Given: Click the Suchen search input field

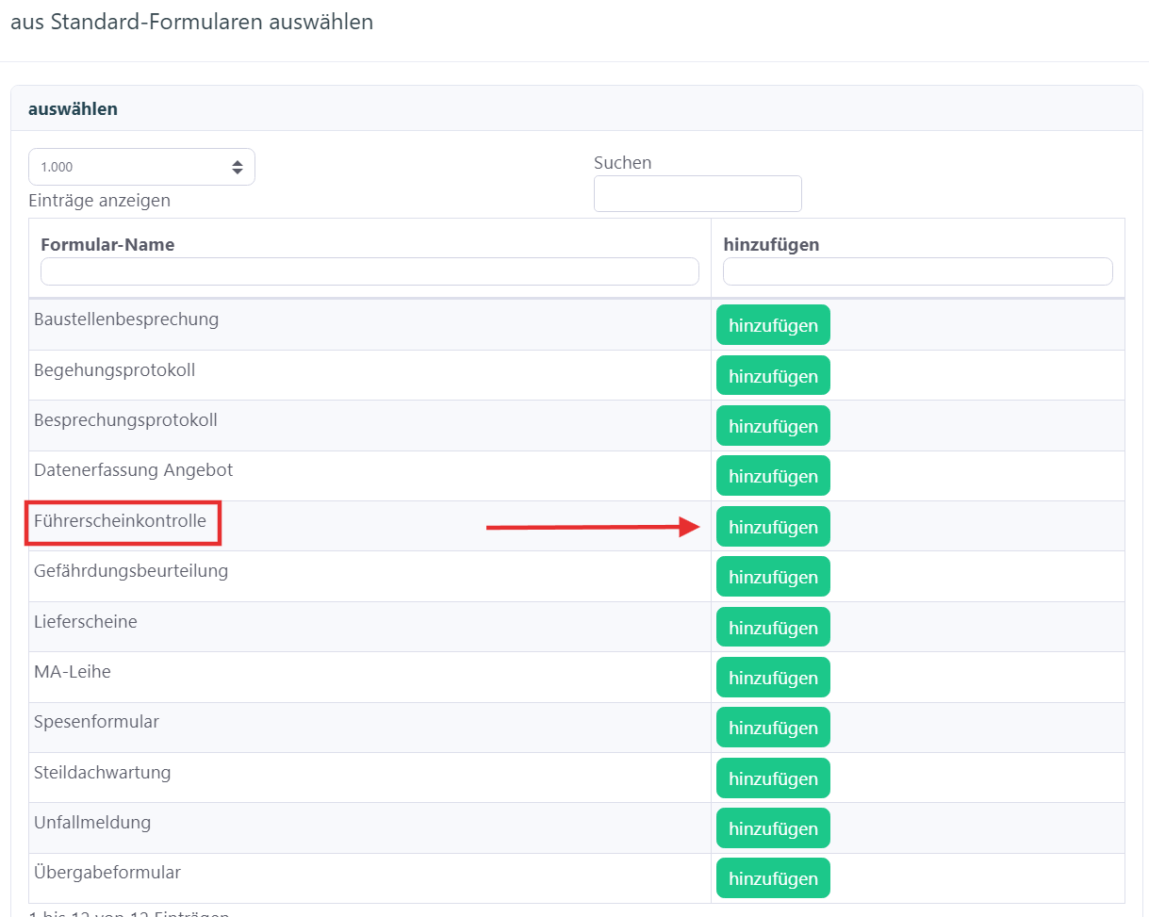Looking at the screenshot, I should 698,193.
